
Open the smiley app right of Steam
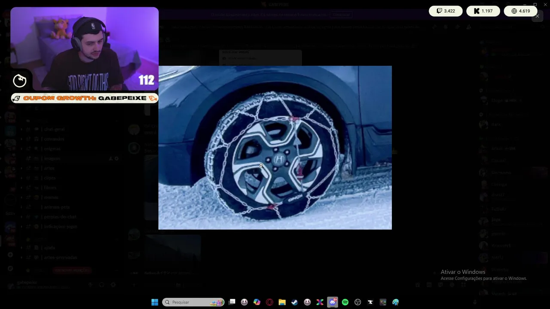click(x=307, y=302)
